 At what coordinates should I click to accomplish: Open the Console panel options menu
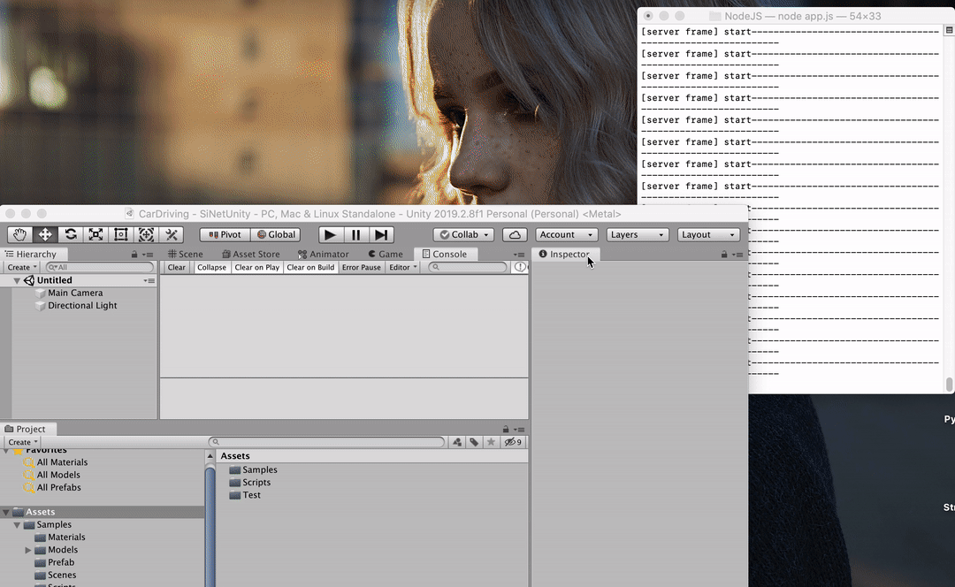click(x=519, y=255)
